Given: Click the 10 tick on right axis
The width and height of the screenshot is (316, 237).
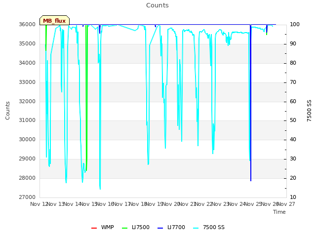Looking at the screenshot, I should (x=293, y=197).
